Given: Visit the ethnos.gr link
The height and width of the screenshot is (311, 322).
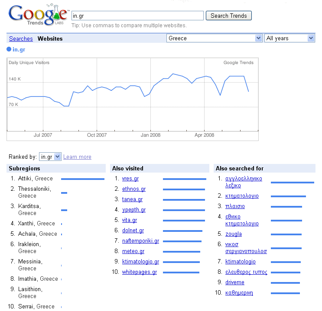Looking at the screenshot, I should 134,189.
